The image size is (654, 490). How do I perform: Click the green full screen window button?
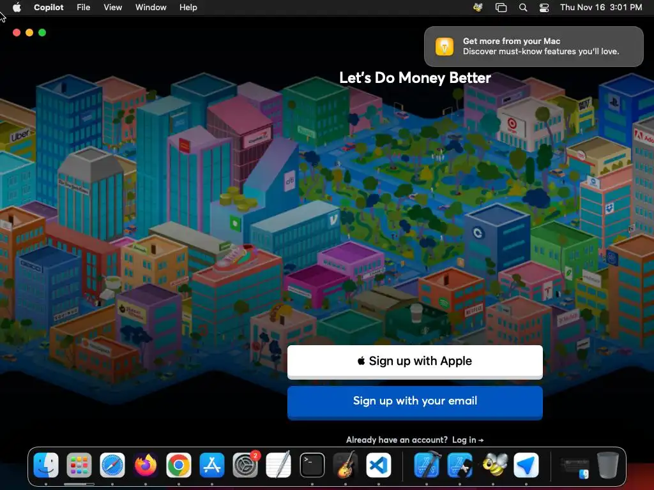[x=42, y=33]
